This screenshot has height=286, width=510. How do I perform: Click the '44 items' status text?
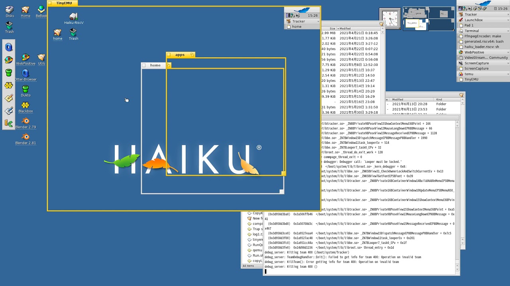(x=249, y=266)
